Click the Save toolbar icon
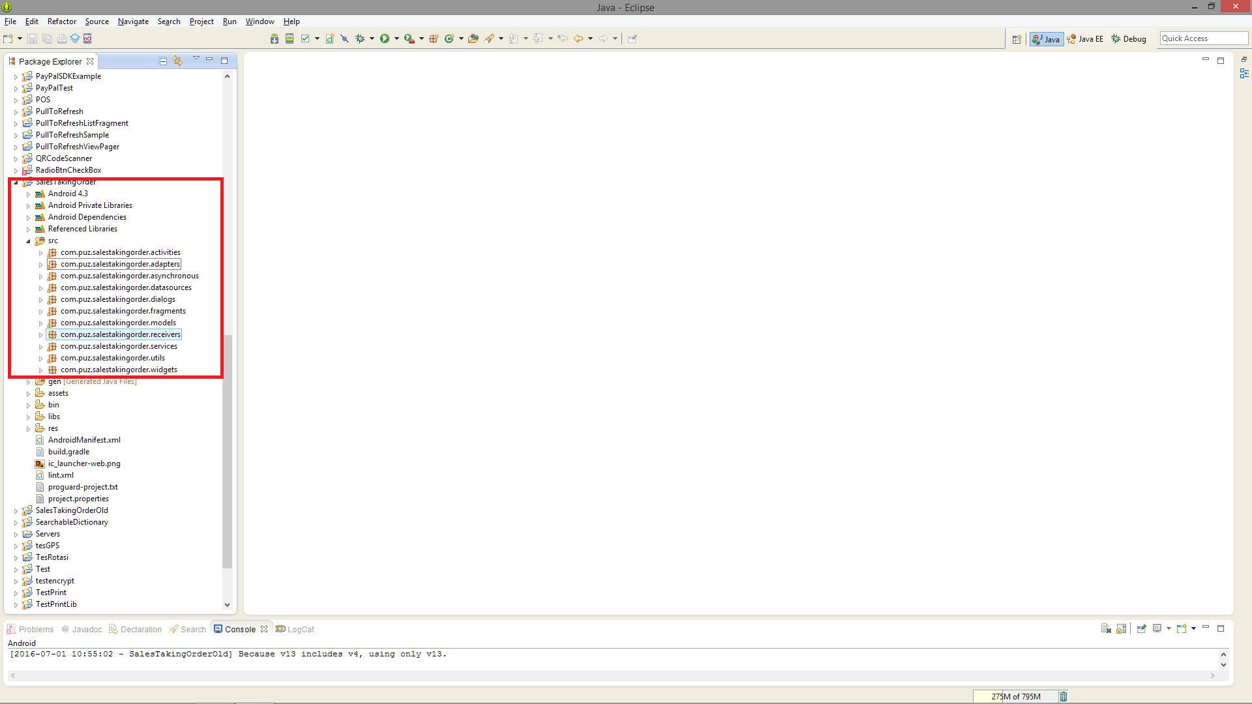 coord(32,39)
